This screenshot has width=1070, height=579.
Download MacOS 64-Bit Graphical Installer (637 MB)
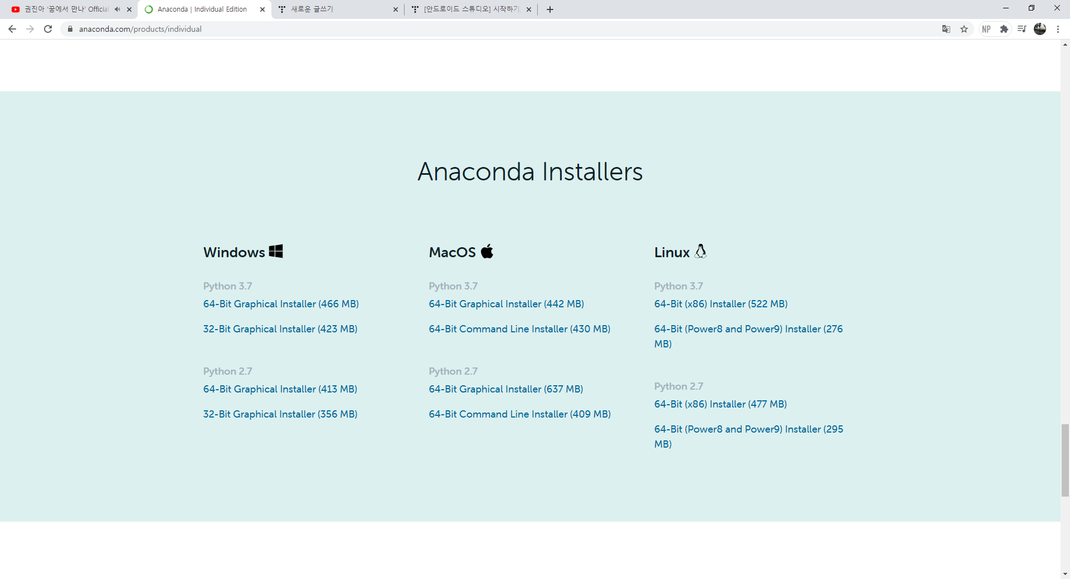[x=506, y=389]
